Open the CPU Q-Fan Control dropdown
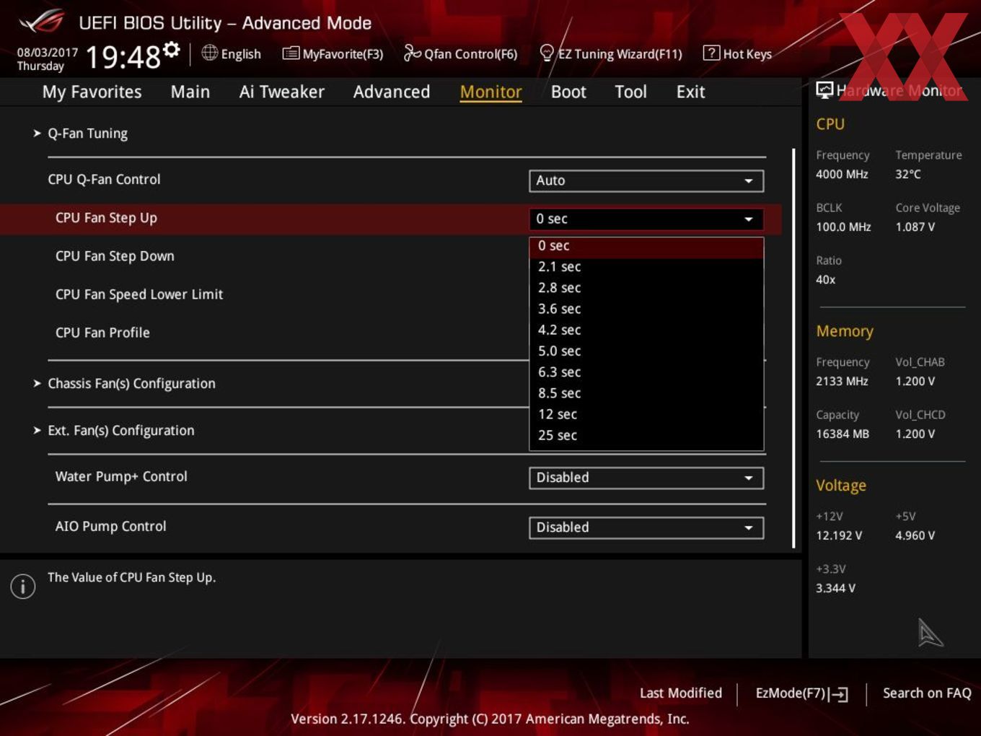This screenshot has width=981, height=736. [646, 180]
